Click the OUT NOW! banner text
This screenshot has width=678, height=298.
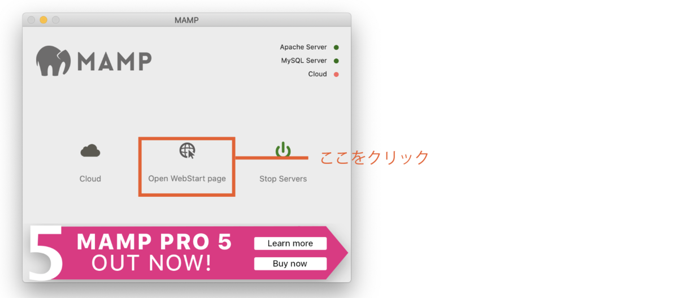pyautogui.click(x=151, y=263)
